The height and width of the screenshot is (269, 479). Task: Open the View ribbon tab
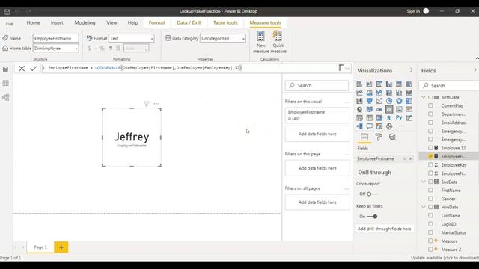tap(112, 23)
